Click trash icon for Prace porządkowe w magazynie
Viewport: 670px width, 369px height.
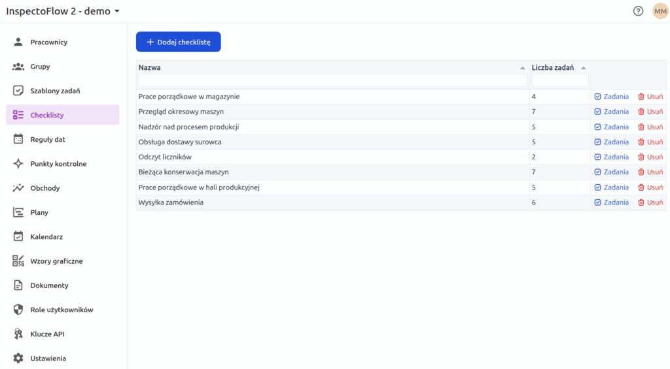click(x=641, y=97)
